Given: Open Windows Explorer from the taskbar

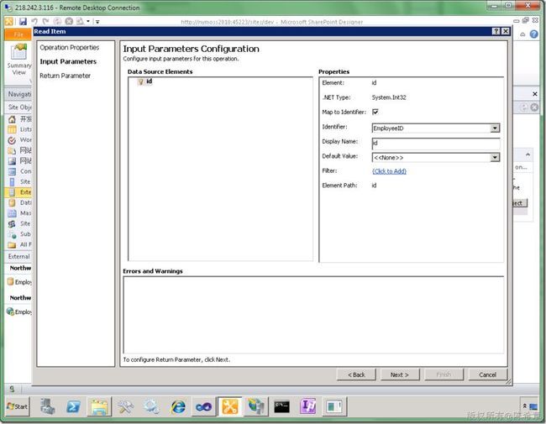Looking at the screenshot, I should pos(100,406).
